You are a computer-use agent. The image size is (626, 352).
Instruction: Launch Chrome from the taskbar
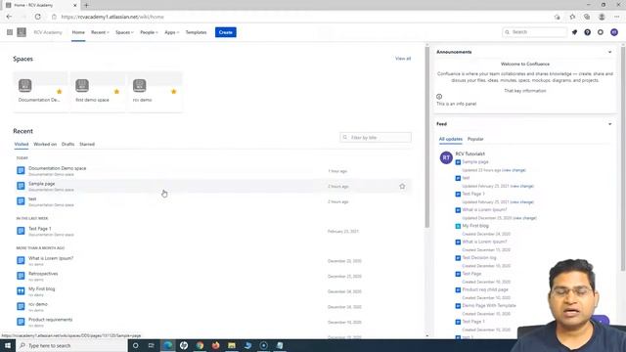point(200,345)
